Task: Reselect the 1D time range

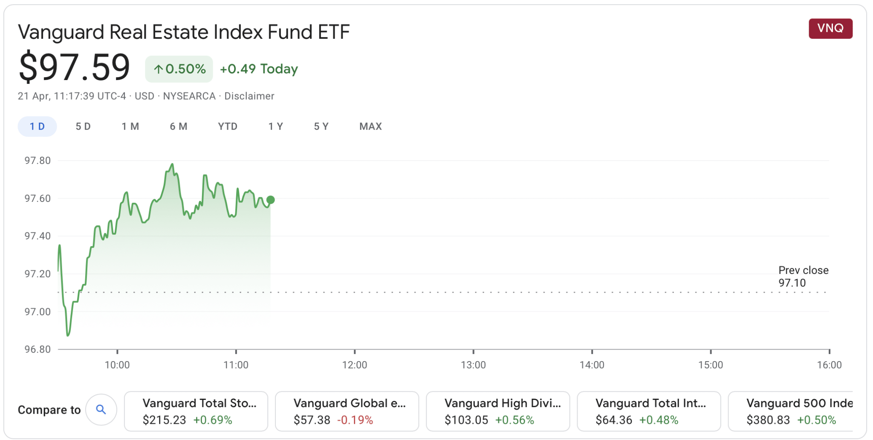Action: (x=37, y=126)
